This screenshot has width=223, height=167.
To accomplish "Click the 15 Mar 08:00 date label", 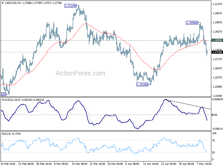I will pos(80,164).
